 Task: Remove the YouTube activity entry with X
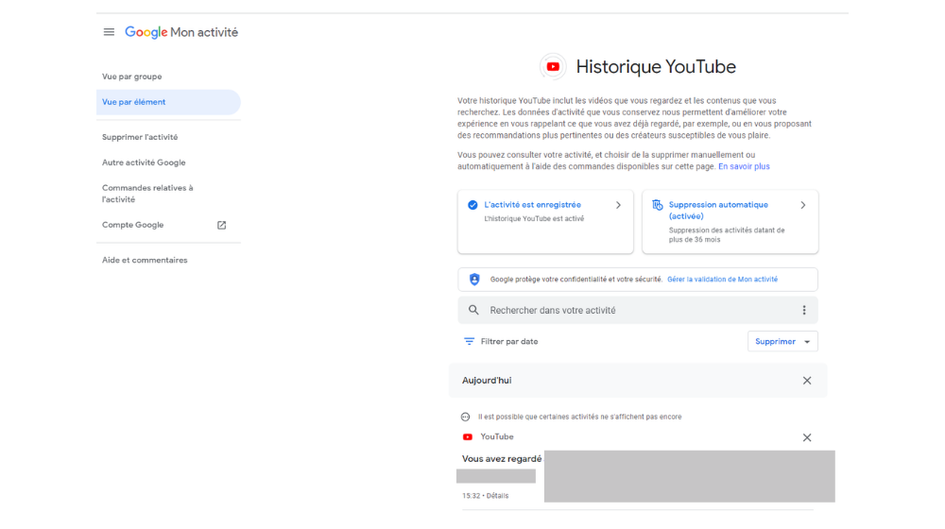pos(807,437)
